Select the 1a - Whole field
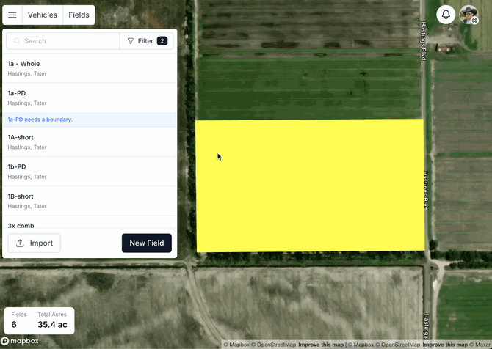492x349 pixels. (90, 68)
